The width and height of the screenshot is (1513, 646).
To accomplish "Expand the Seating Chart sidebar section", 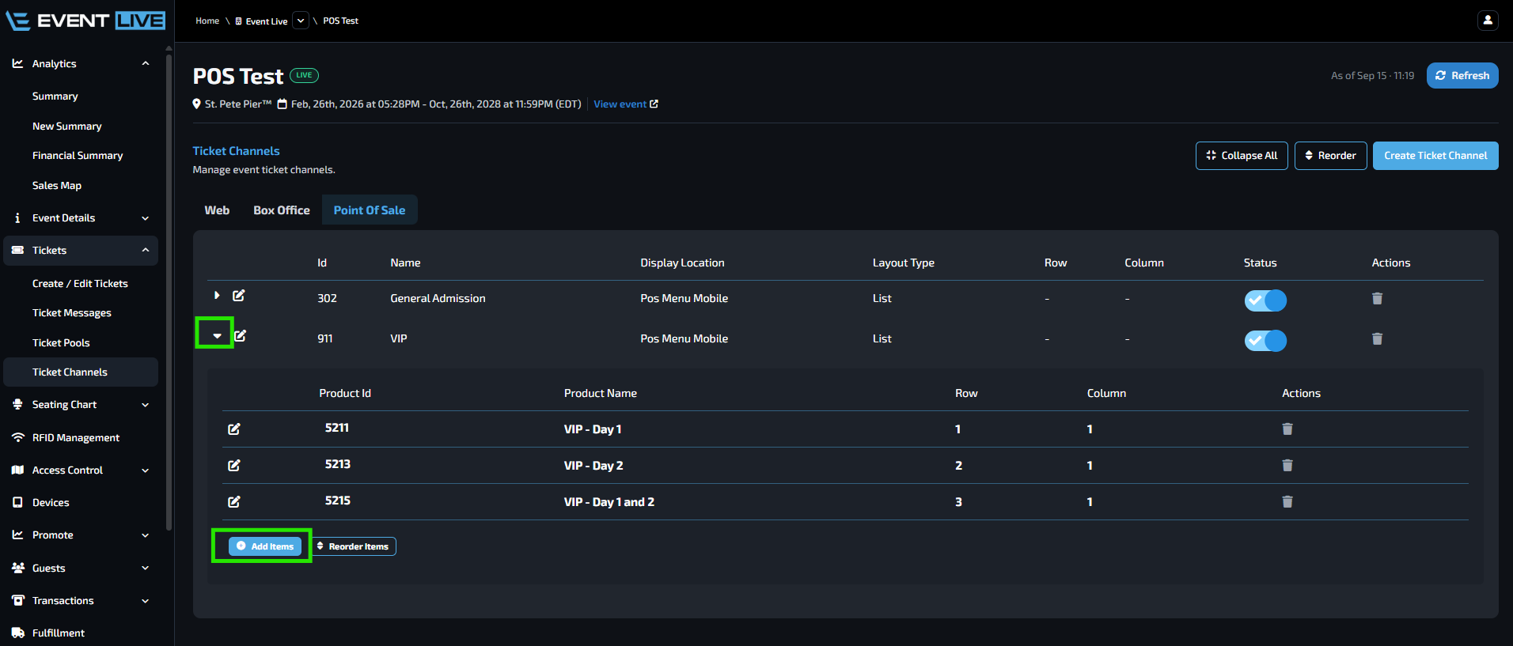I will 146,405.
